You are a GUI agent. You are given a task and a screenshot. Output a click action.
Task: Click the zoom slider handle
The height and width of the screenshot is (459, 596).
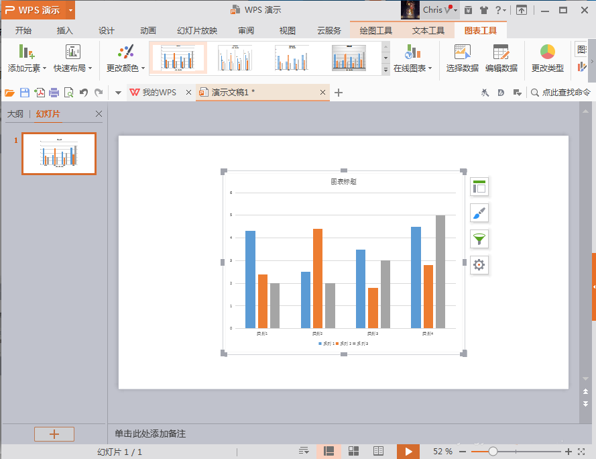tap(493, 452)
